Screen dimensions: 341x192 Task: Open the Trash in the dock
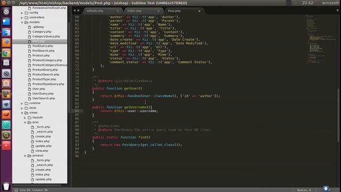tap(6, 186)
